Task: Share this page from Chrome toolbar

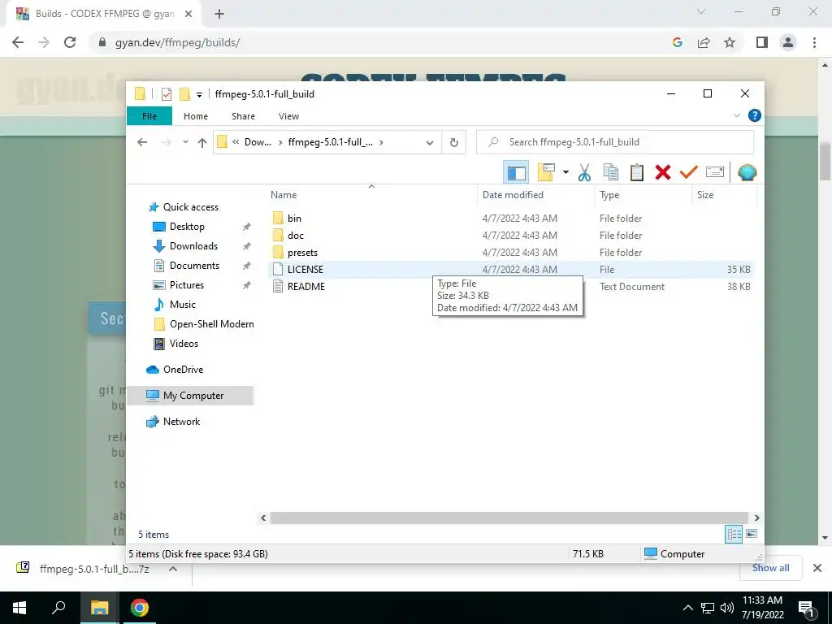Action: point(704,42)
